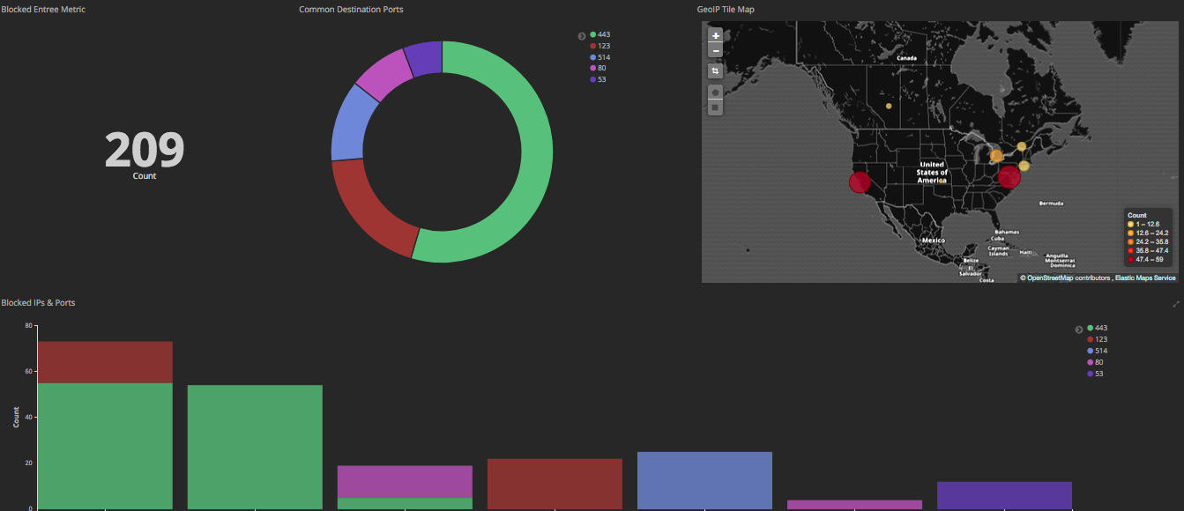Click the 123 legend entry in donut chart
This screenshot has height=511, width=1184.
coord(599,46)
